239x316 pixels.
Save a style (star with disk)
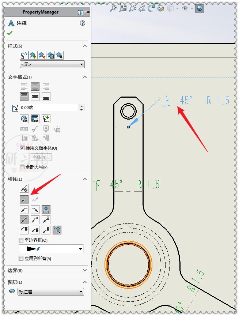pos(50,55)
